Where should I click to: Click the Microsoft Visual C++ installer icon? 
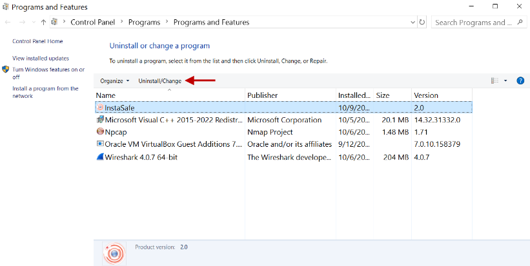click(100, 120)
